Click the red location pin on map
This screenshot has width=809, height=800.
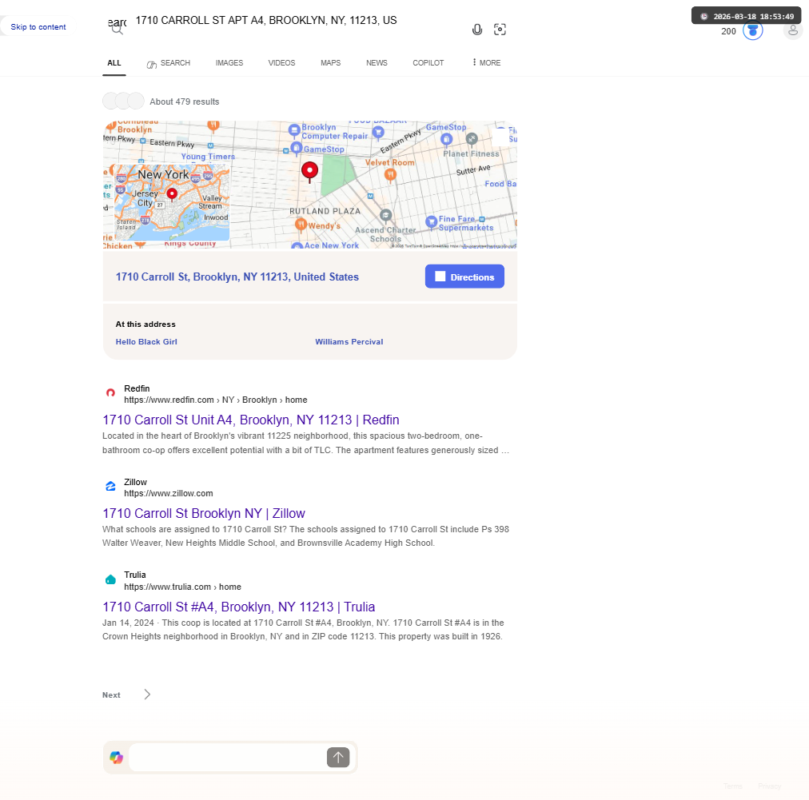(309, 172)
